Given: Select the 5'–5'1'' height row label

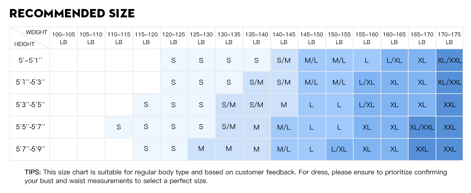Looking at the screenshot, I should coord(30,60).
